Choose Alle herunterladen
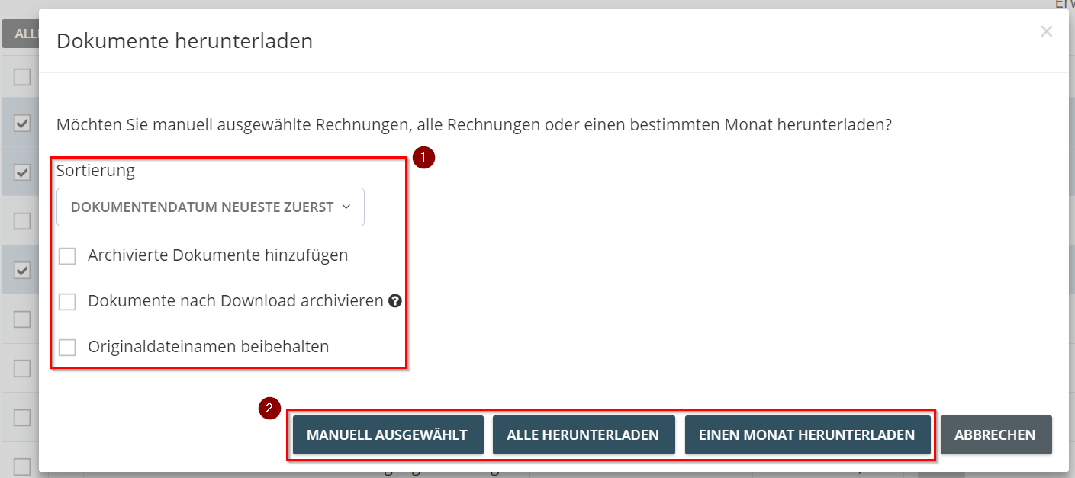 [584, 435]
